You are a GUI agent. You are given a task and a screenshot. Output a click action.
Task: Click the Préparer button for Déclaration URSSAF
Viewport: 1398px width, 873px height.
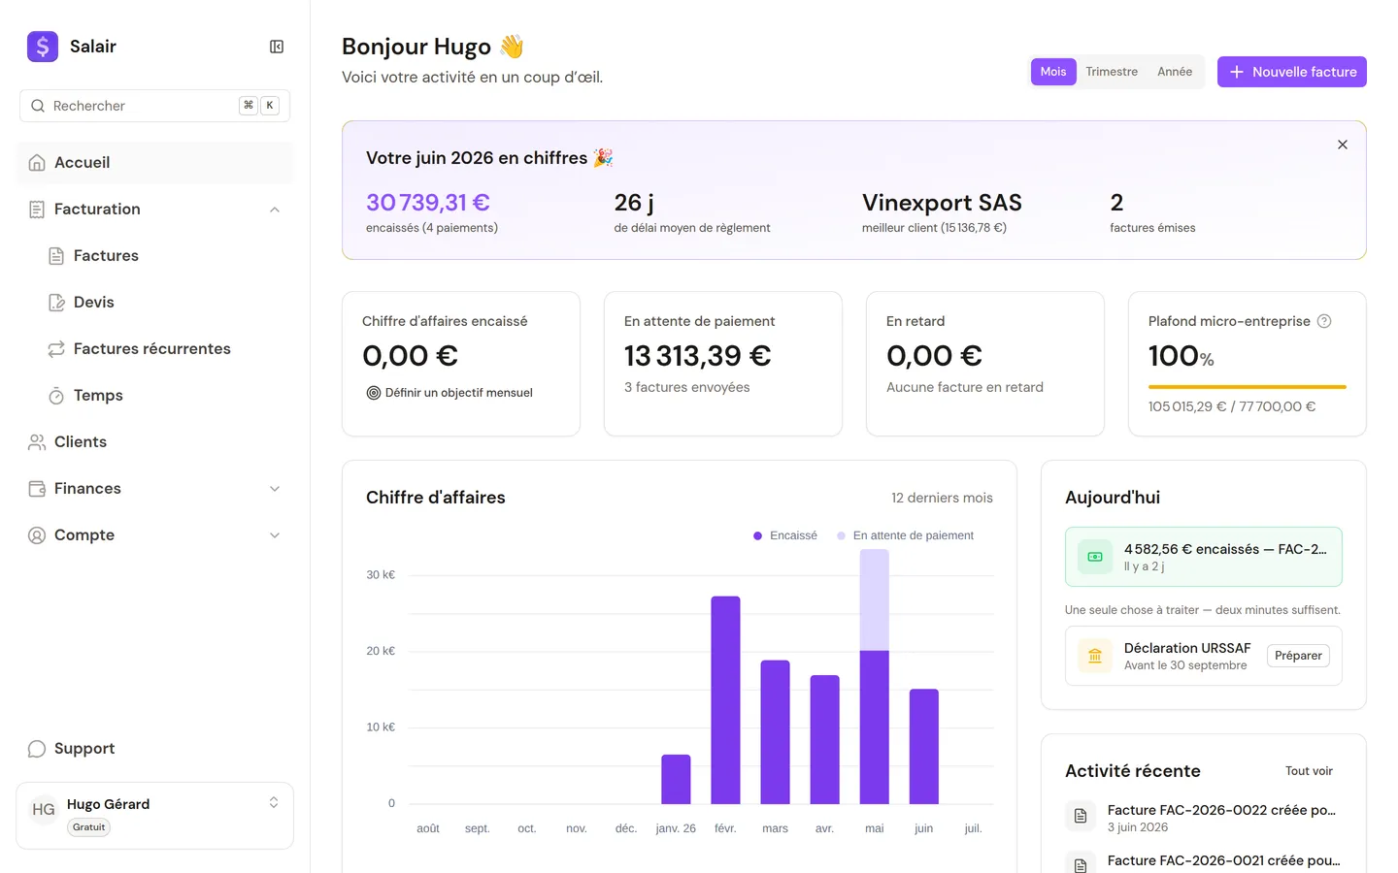click(1298, 656)
